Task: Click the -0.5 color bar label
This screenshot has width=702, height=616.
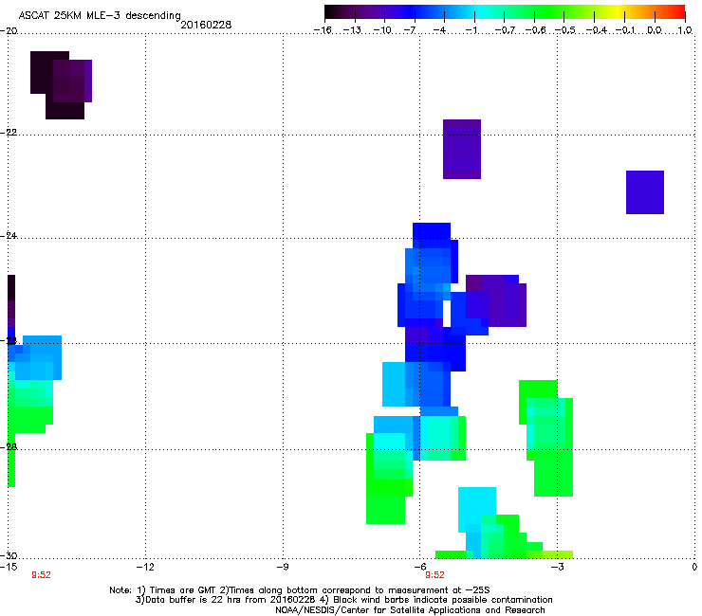Action: point(565,30)
